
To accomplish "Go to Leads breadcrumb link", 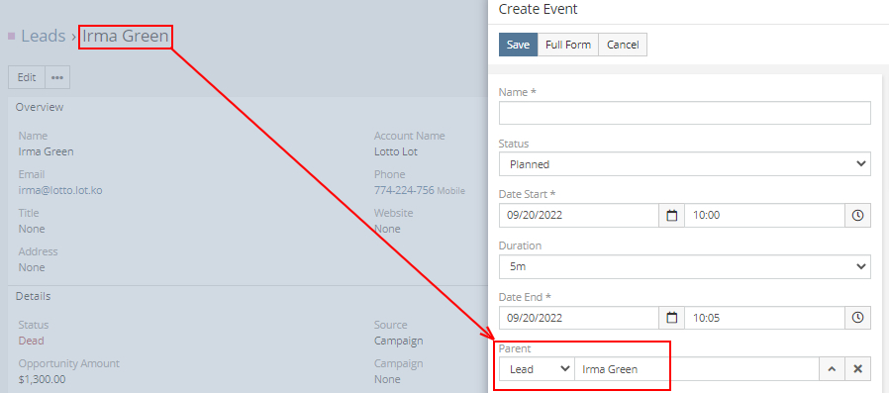I will [44, 37].
